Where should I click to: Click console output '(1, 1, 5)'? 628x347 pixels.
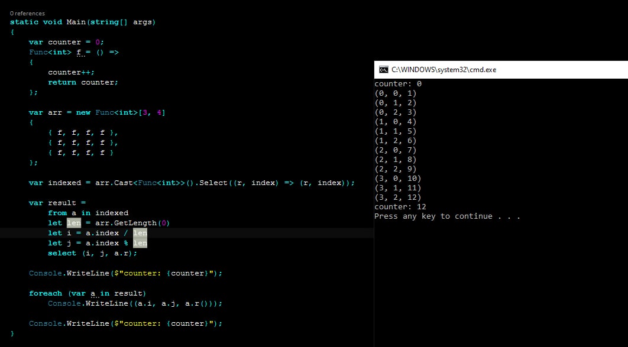[x=396, y=131]
